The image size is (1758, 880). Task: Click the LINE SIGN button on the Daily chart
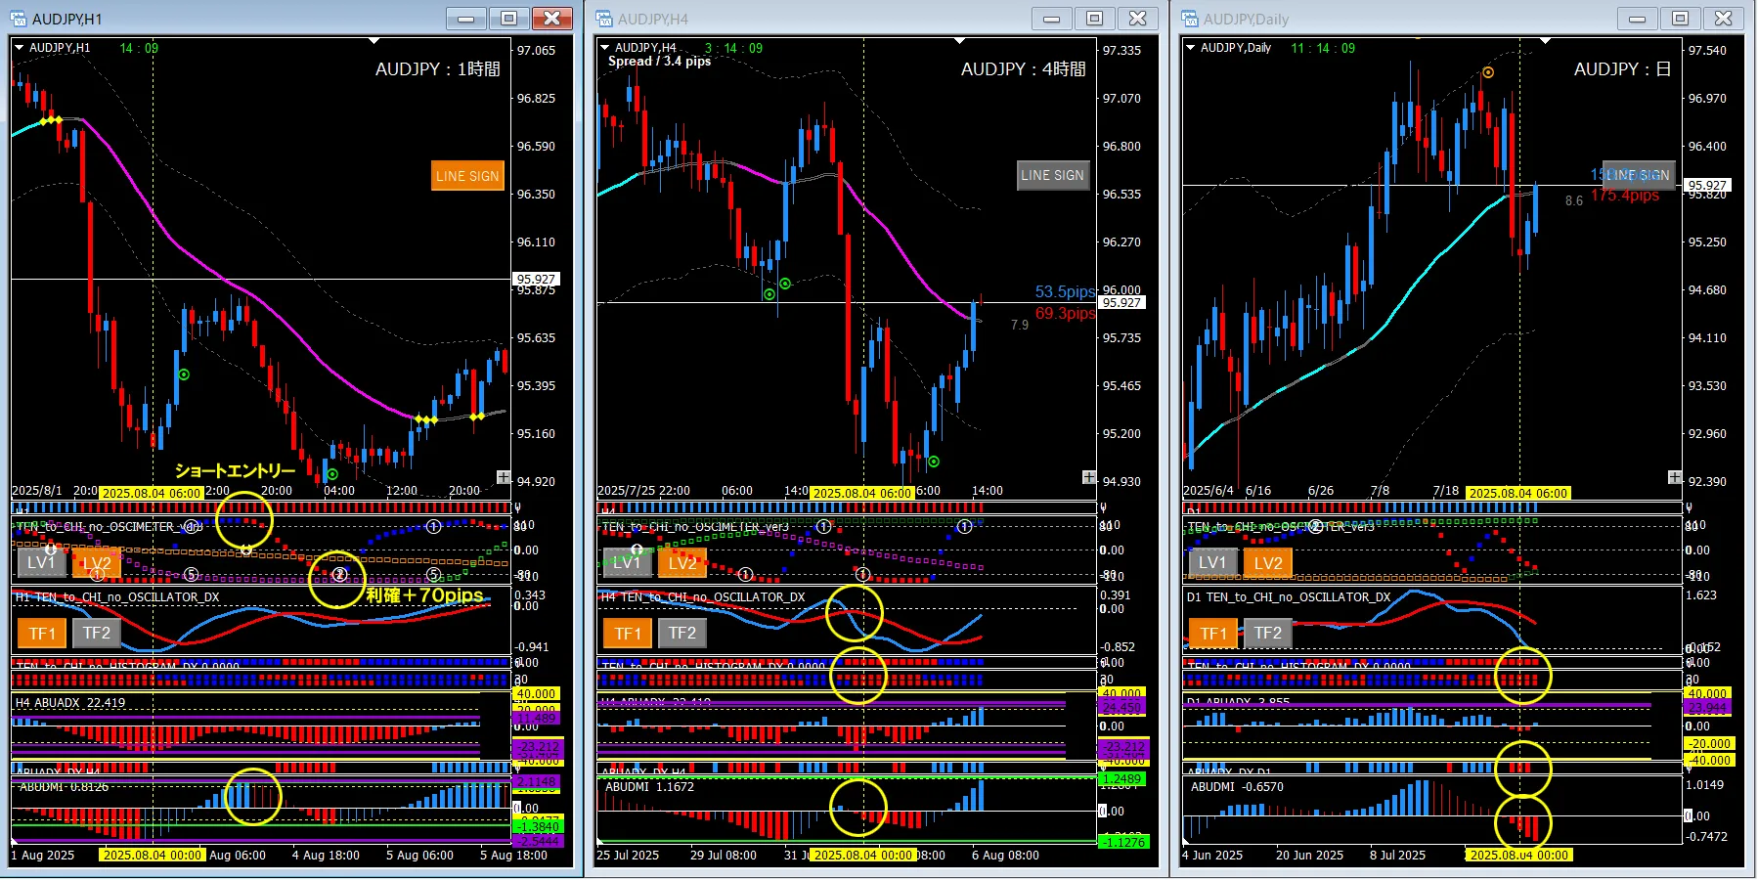pos(1639,175)
